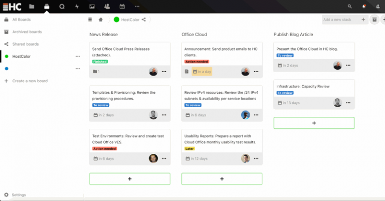This screenshot has height=201, width=385.
Task: Click Action needed label on Test Environments card
Action: pos(105,149)
